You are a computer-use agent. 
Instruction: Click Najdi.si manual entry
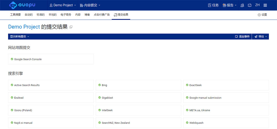51,123
